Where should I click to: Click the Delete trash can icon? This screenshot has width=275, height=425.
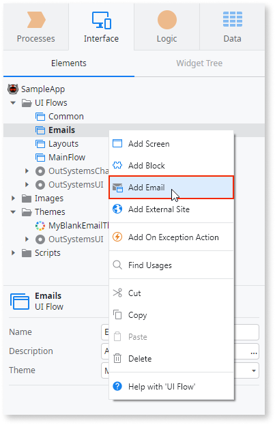pos(117,358)
